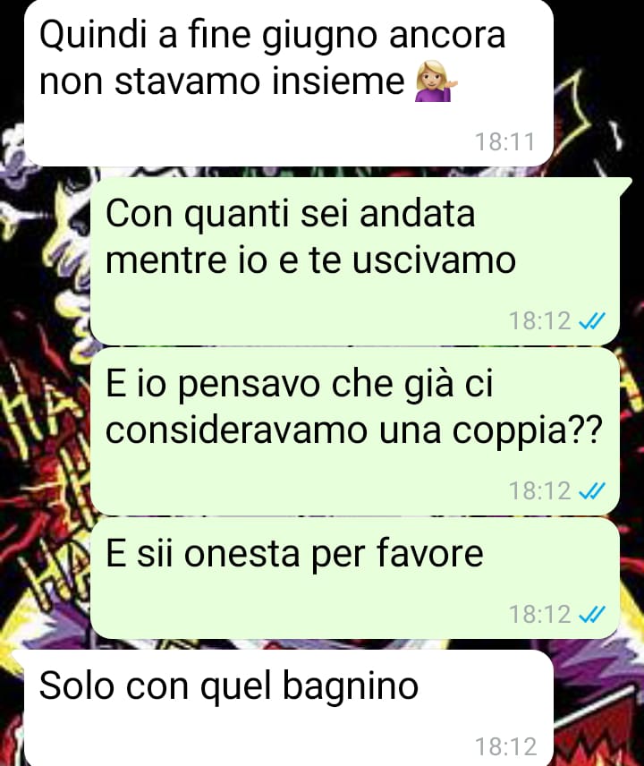This screenshot has width=644, height=766.
Task: Click the word 'onesta' in green bubble
Action: click(241, 553)
